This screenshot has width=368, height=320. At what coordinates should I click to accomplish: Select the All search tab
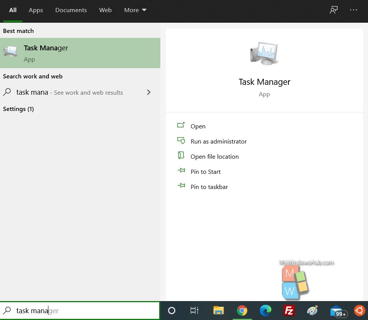tap(13, 10)
